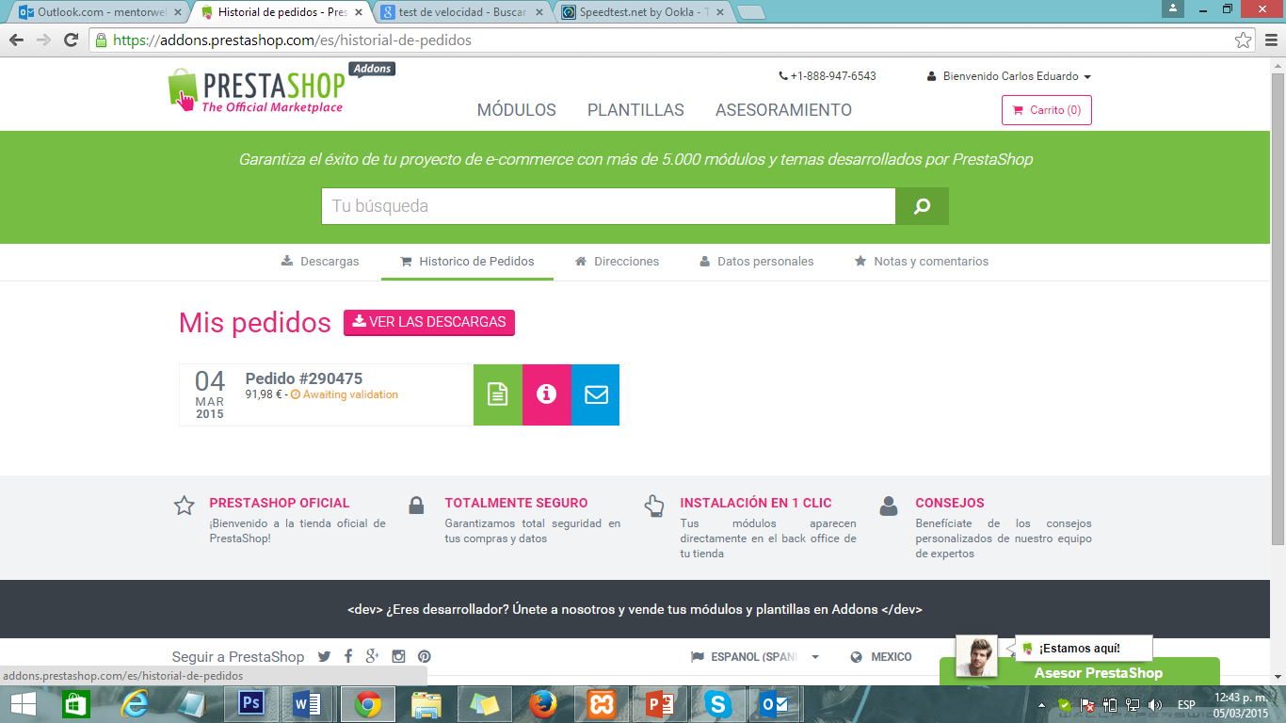Click the pointing hand icon beside Instalación
The width and height of the screenshot is (1286, 723).
pos(654,506)
